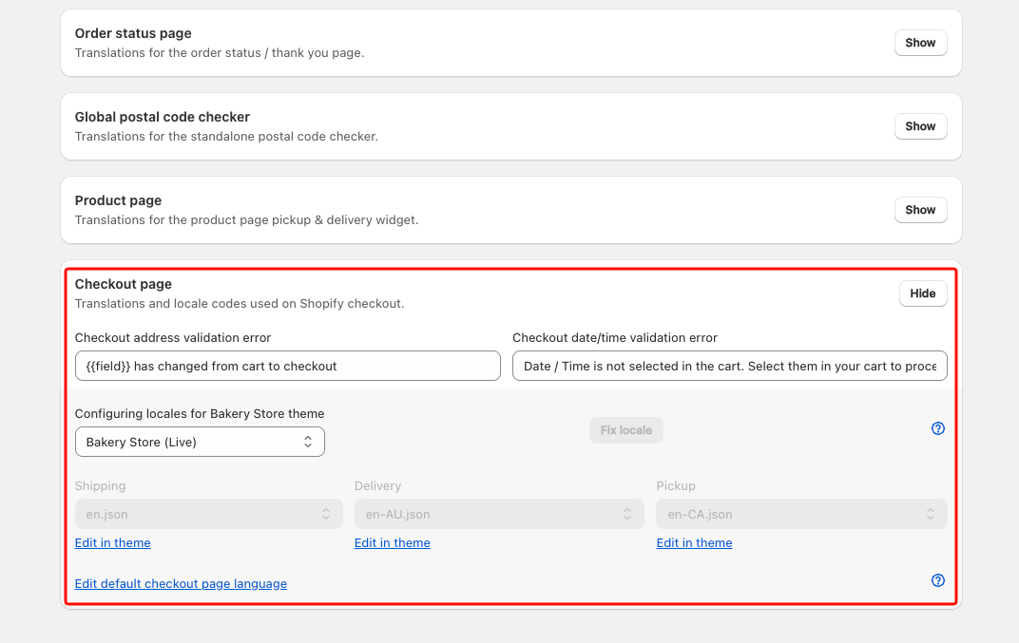The image size is (1019, 643).
Task: Show Global postal code checker translations
Action: [x=920, y=126]
